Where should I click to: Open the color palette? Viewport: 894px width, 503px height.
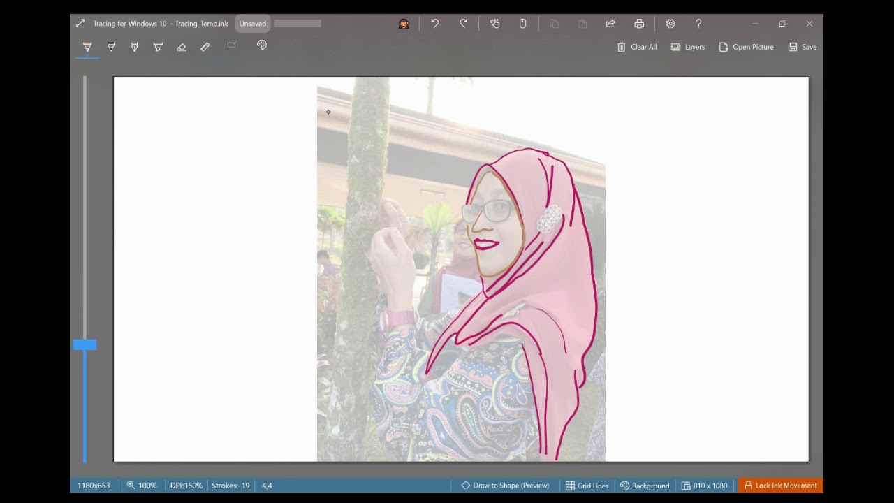262,45
